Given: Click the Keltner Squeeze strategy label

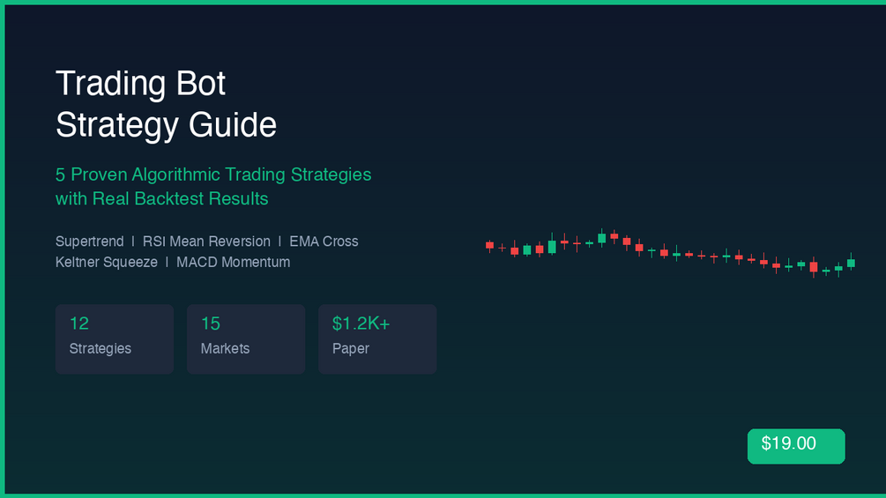Looking at the screenshot, I should click(x=106, y=262).
